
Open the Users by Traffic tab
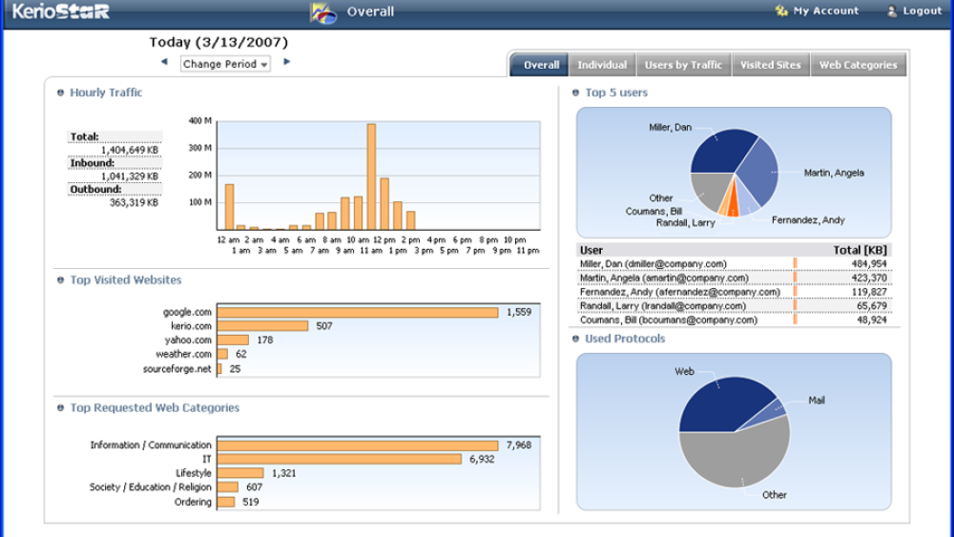[x=683, y=65]
